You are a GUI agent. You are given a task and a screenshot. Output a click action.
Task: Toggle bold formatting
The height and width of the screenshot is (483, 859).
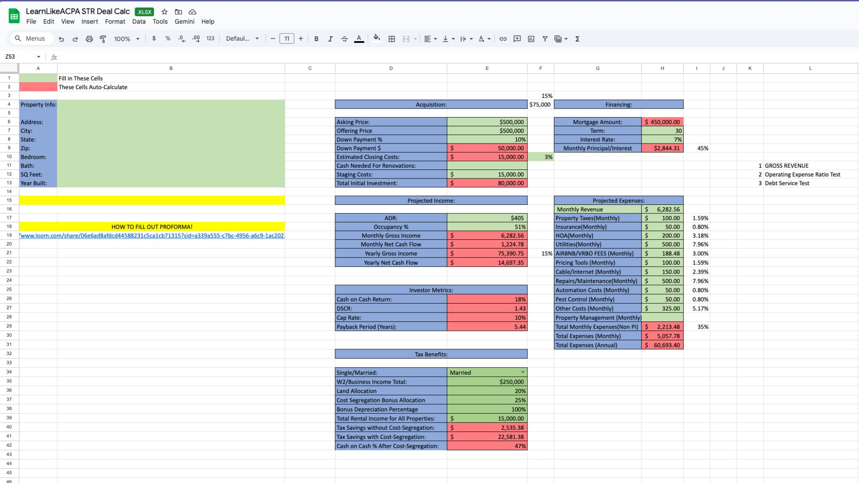tap(316, 39)
